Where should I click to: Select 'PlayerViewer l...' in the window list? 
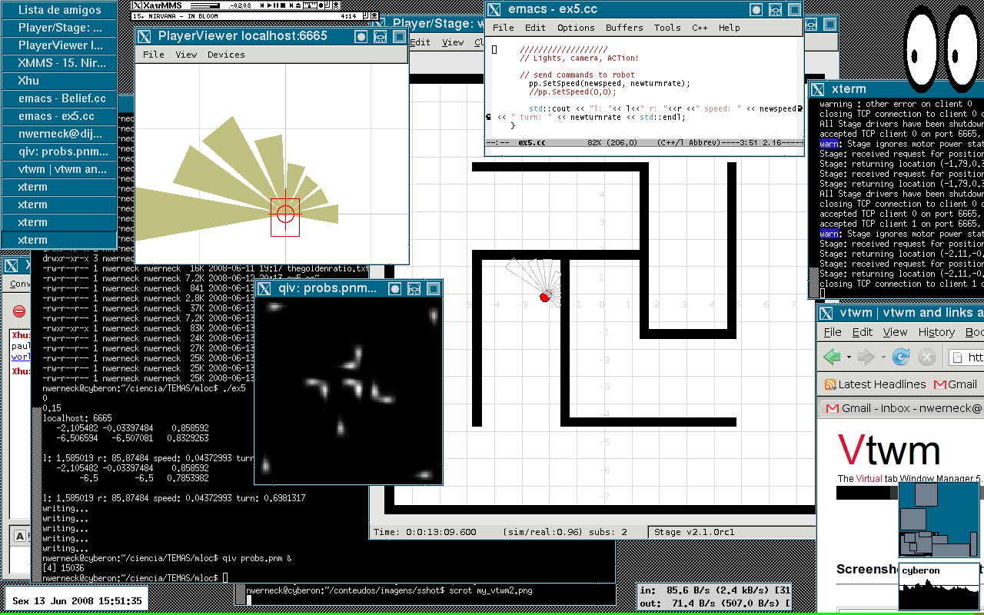(59, 45)
